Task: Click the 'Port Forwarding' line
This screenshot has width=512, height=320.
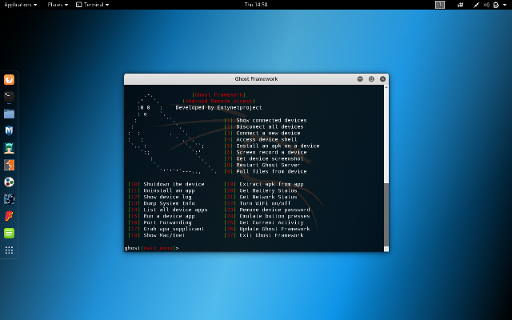Action: click(160, 222)
